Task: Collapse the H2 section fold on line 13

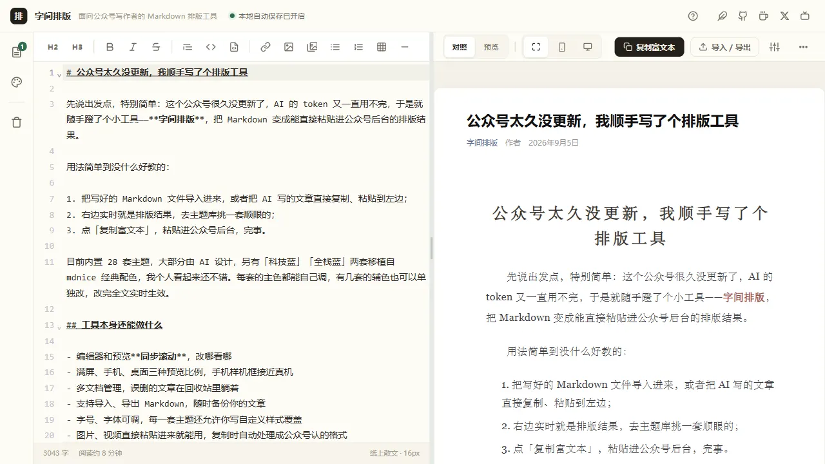Action: coord(59,327)
